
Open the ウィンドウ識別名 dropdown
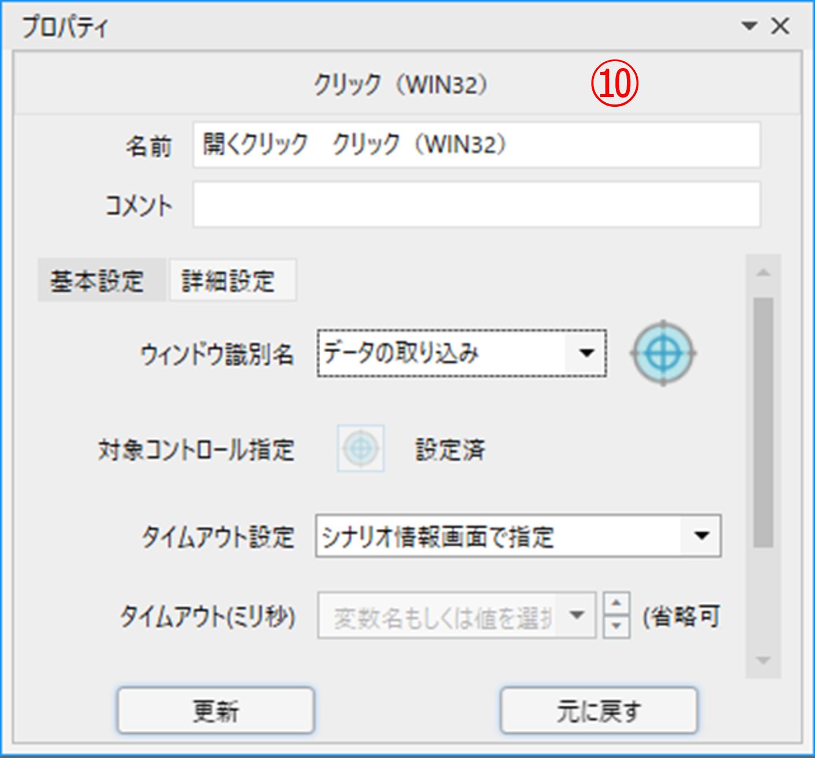586,353
